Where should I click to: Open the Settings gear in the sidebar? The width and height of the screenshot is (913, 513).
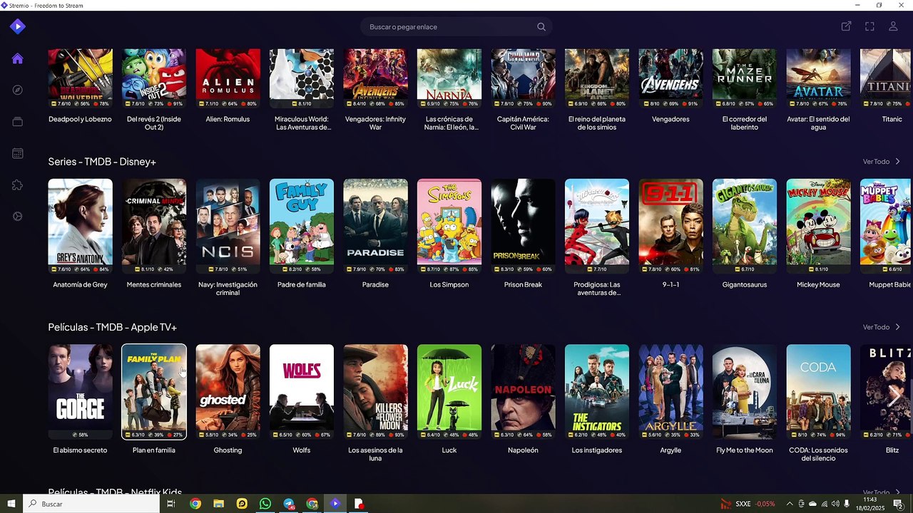18,216
